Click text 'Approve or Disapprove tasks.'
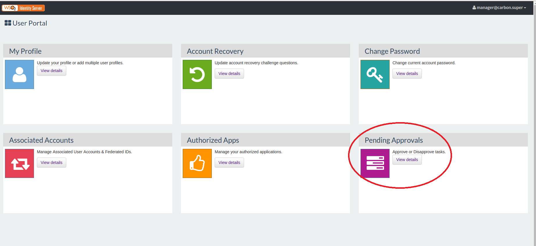Image resolution: width=536 pixels, height=246 pixels. point(419,152)
